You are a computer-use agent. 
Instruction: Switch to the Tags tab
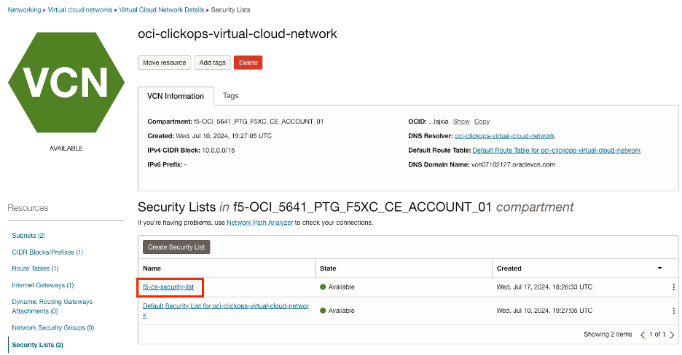point(230,95)
